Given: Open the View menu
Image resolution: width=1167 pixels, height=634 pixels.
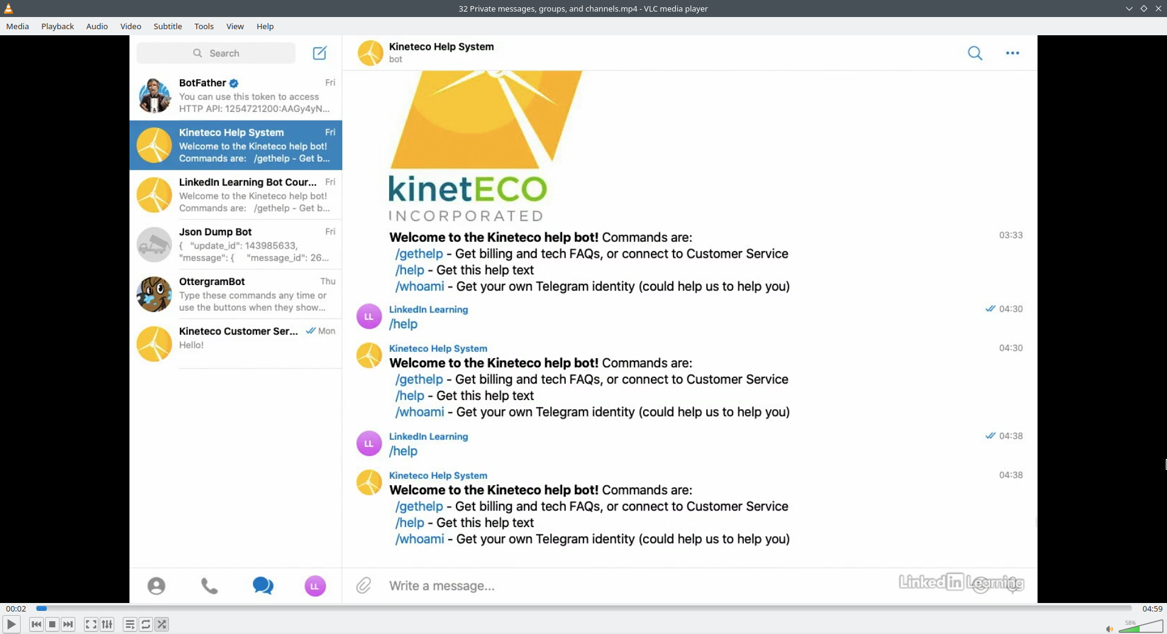Looking at the screenshot, I should coord(235,26).
